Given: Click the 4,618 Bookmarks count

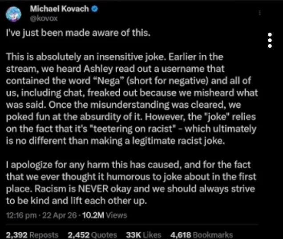Looking at the screenshot, I should pos(202,235).
